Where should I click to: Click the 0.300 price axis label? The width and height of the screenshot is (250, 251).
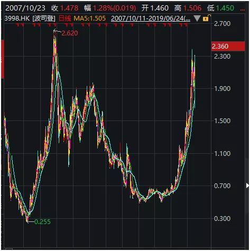tap(222, 219)
